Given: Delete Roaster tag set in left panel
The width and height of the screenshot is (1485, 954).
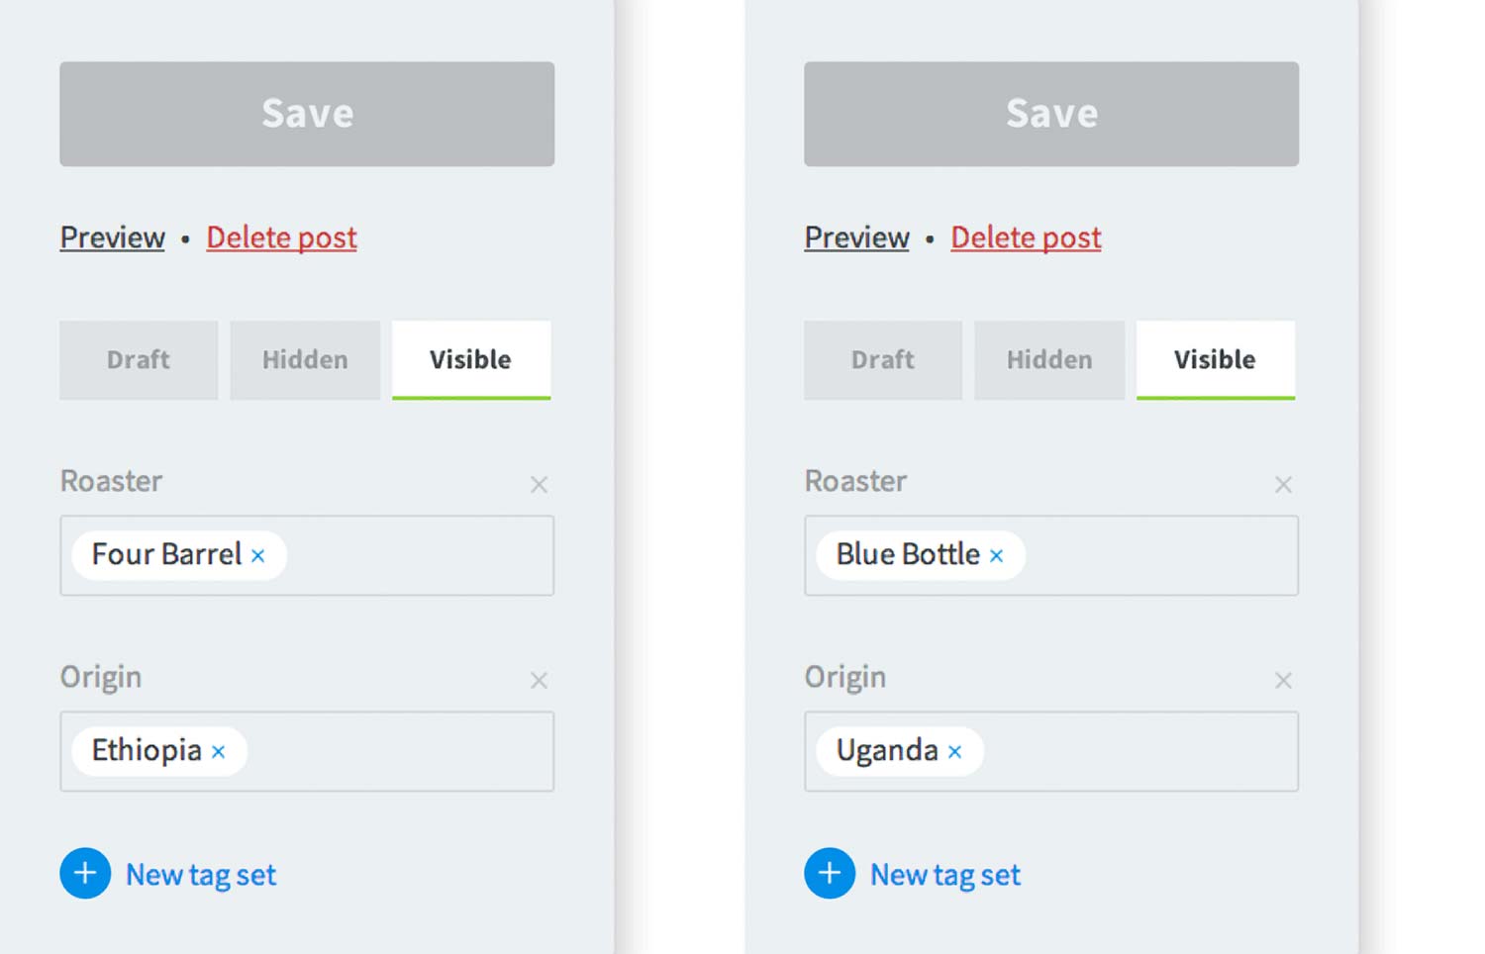Looking at the screenshot, I should tap(539, 485).
